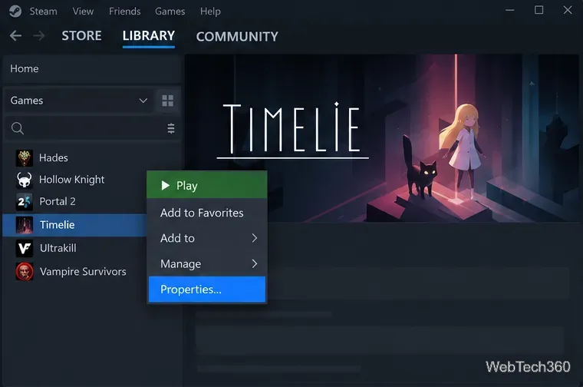
Task: Select Manage in context menu
Action: click(x=207, y=264)
